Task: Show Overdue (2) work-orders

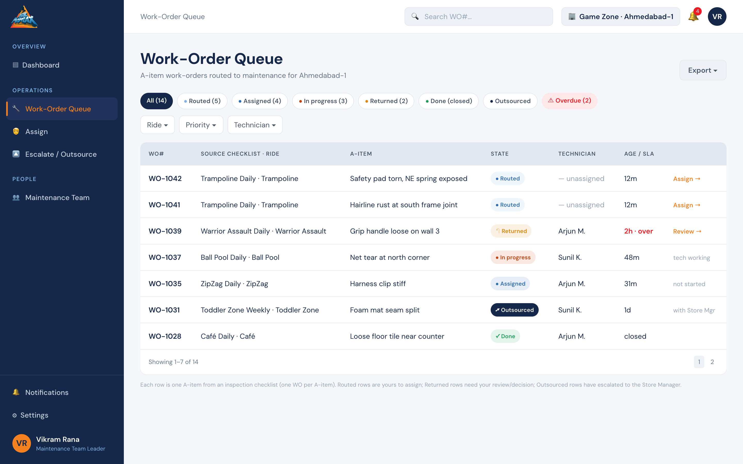Action: pos(570,101)
